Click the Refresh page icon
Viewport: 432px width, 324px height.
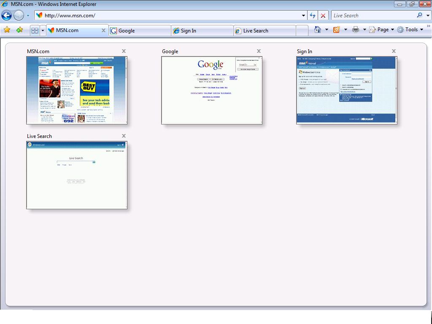[x=313, y=16]
